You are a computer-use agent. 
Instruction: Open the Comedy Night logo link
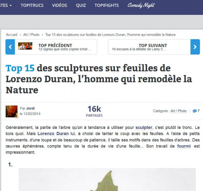coord(141,5)
